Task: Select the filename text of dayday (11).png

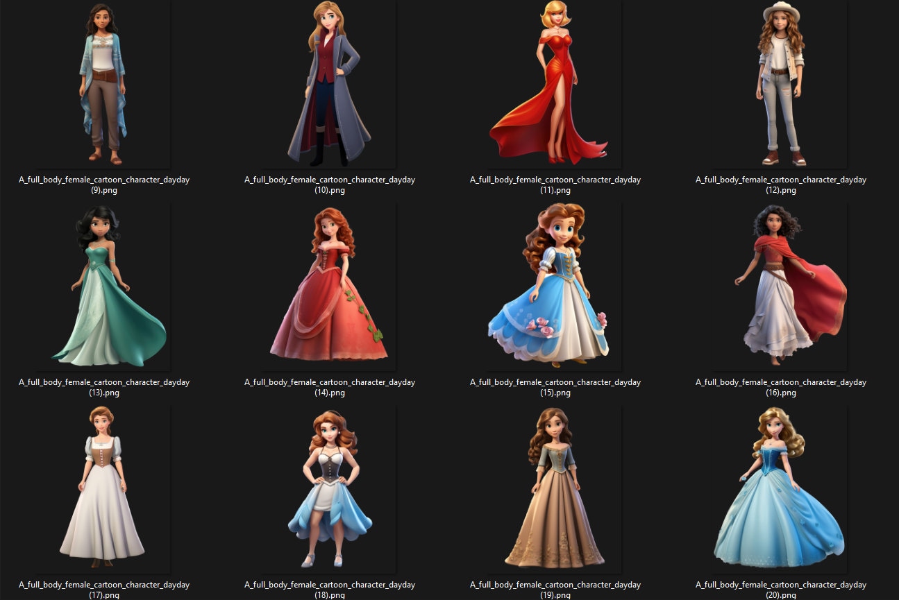Action: click(x=555, y=185)
